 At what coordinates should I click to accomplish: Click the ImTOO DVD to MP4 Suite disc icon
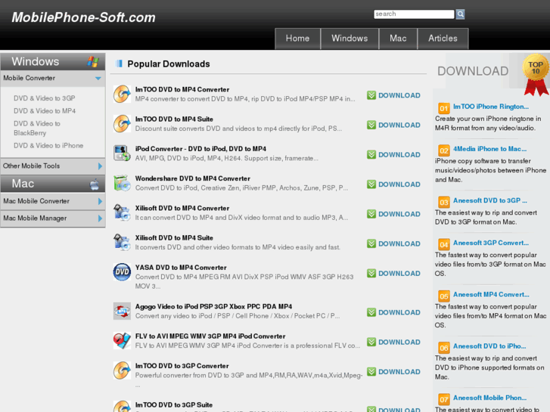coord(122,123)
